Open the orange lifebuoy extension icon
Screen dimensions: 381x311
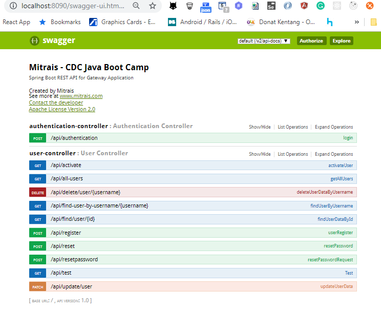click(x=370, y=6)
